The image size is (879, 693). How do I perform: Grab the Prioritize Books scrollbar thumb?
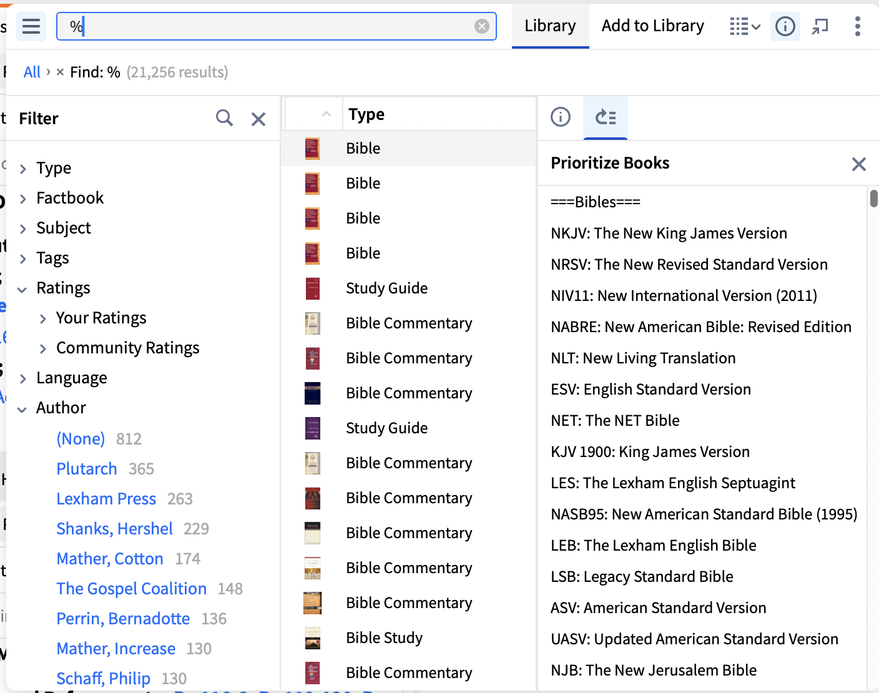[x=873, y=199]
